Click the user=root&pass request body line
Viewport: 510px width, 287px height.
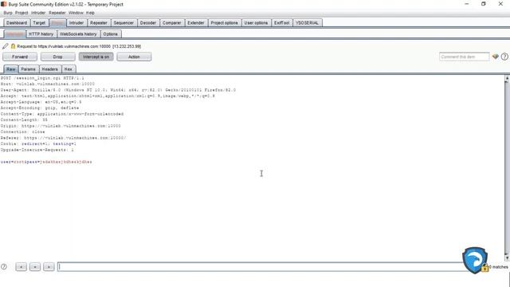(x=46, y=162)
